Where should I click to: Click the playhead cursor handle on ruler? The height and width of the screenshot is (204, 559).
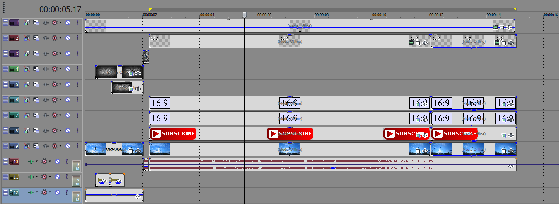[244, 15]
